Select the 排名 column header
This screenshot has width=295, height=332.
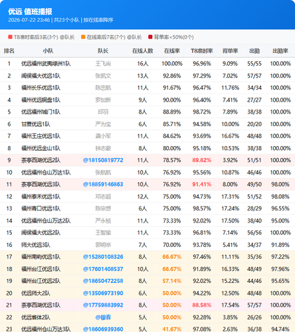pyautogui.click(x=9, y=51)
